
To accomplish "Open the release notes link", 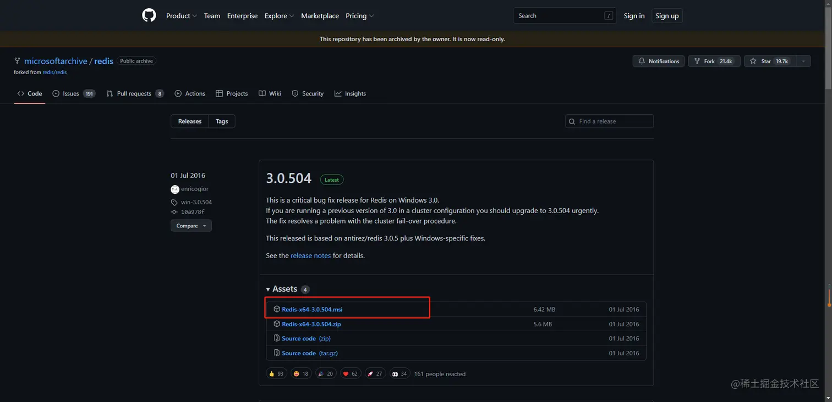I will tap(310, 255).
